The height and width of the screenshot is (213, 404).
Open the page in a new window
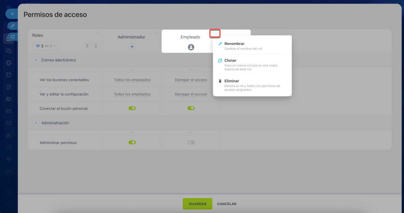[12, 37]
